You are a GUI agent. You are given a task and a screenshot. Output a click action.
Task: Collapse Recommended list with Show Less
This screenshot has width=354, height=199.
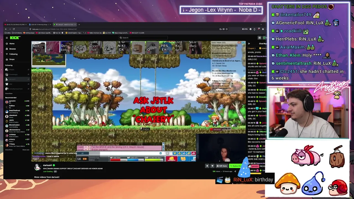(26, 150)
